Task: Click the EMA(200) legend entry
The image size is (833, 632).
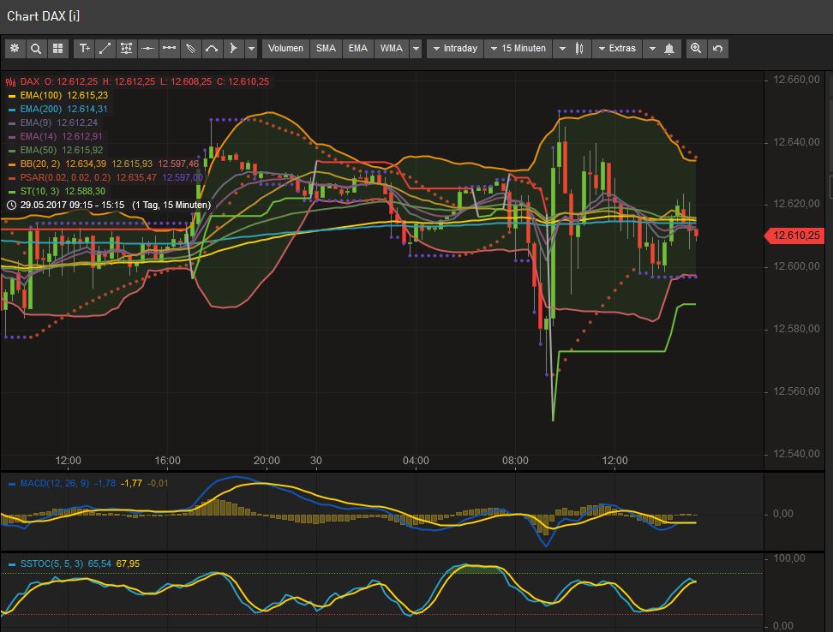Action: pyautogui.click(x=40, y=109)
